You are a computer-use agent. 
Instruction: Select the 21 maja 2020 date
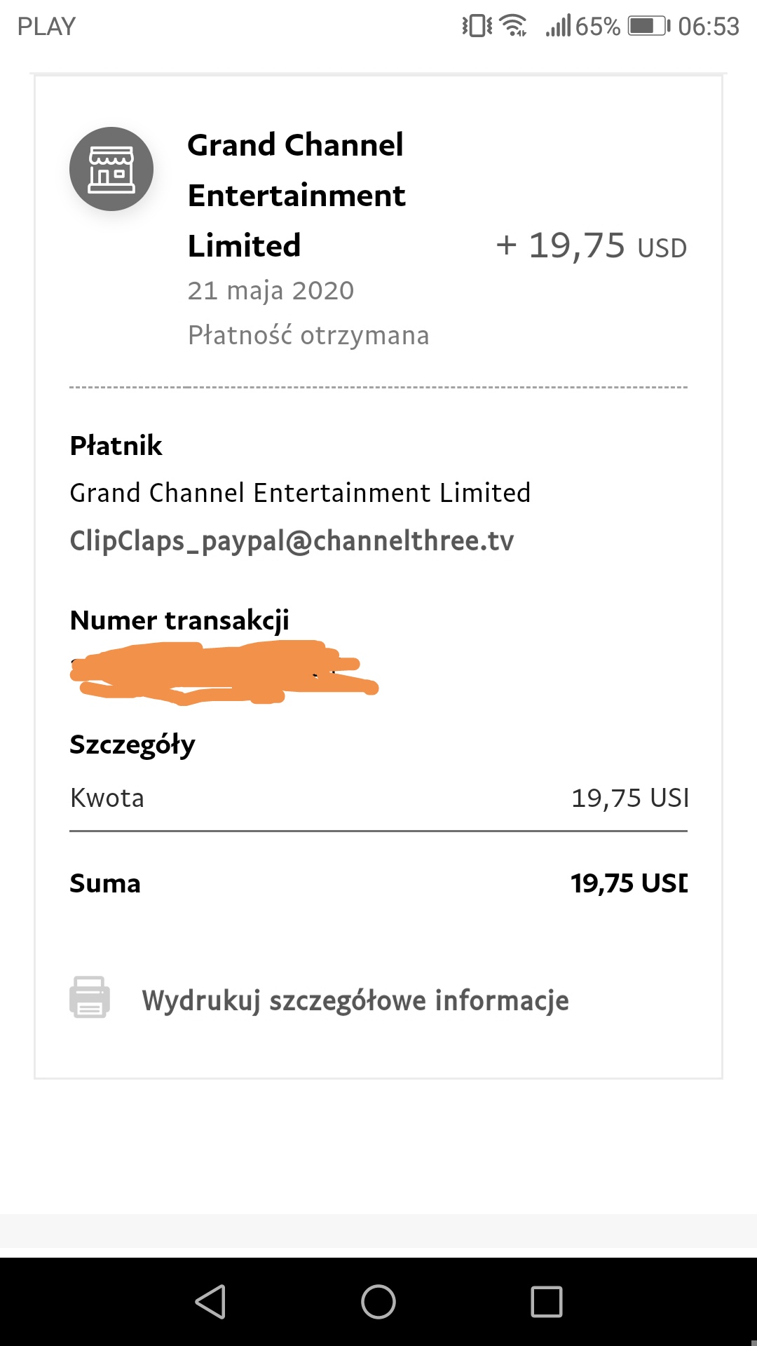(271, 290)
